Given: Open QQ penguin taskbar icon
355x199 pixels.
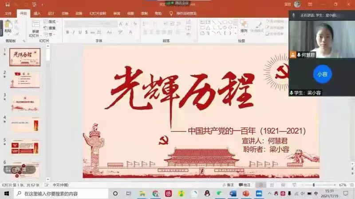Looking at the screenshot, I should (x=207, y=194).
